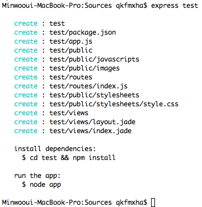Click the 'install dependencies:' heading text
This screenshot has height=207, width=202.
click(x=55, y=149)
